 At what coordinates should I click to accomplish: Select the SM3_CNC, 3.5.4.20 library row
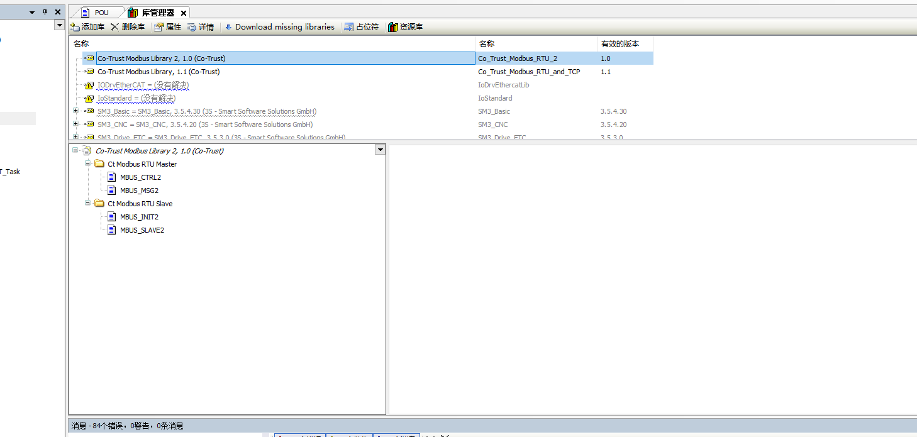coord(205,124)
